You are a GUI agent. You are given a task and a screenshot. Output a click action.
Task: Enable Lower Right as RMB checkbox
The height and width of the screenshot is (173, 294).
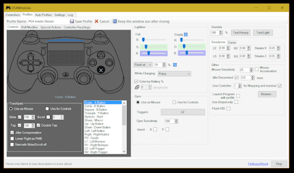(12, 138)
